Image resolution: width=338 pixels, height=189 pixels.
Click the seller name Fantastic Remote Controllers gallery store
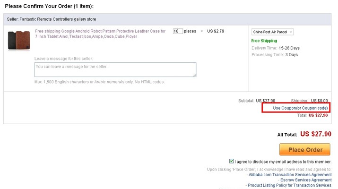(58, 19)
